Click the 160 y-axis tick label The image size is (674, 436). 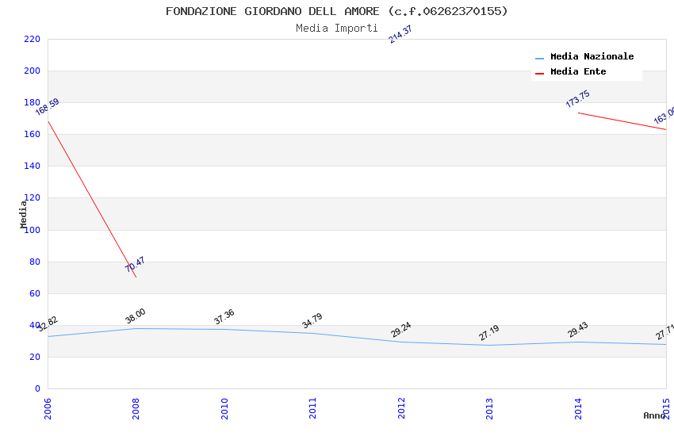click(x=33, y=135)
